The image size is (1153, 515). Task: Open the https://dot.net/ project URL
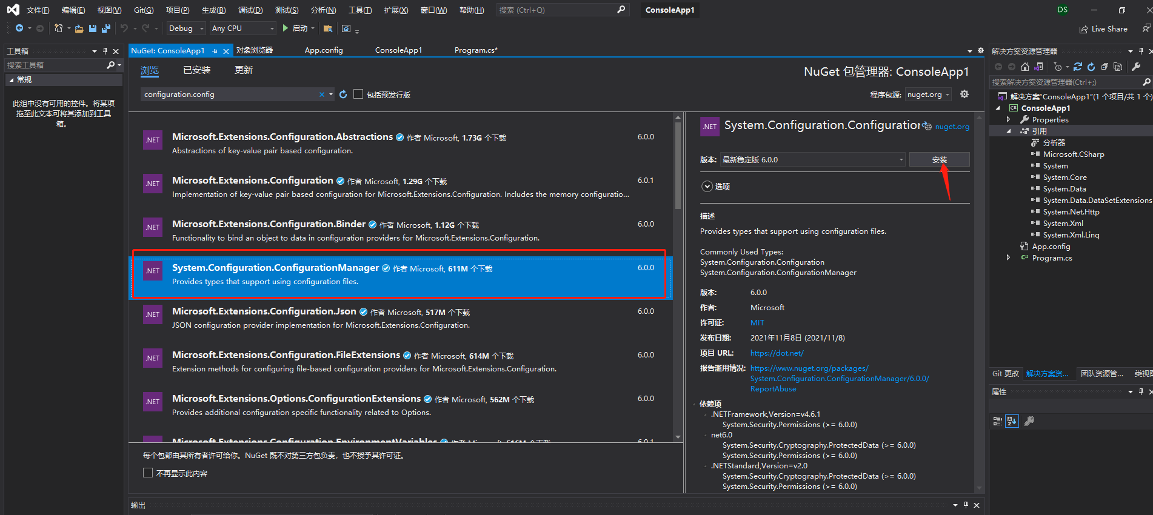pos(777,353)
